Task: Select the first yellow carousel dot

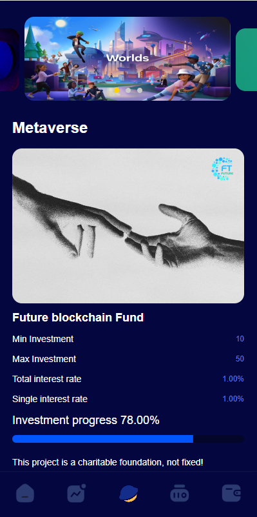Action: 117,90
